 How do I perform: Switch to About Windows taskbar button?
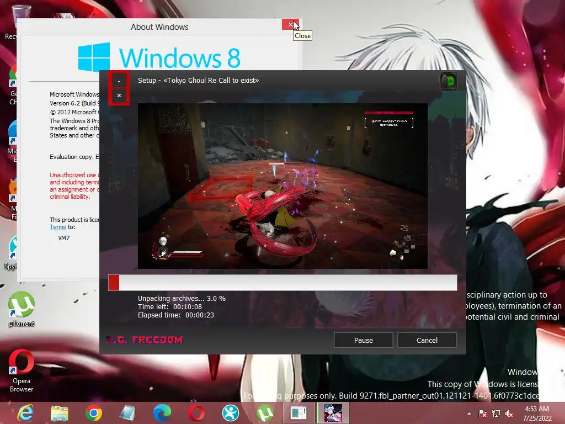click(299, 413)
